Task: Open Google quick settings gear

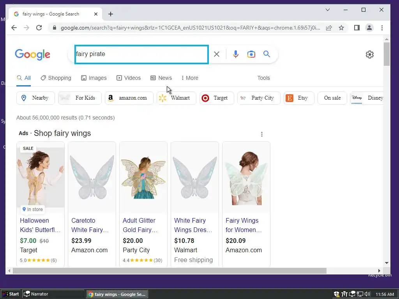Action: coord(369,55)
